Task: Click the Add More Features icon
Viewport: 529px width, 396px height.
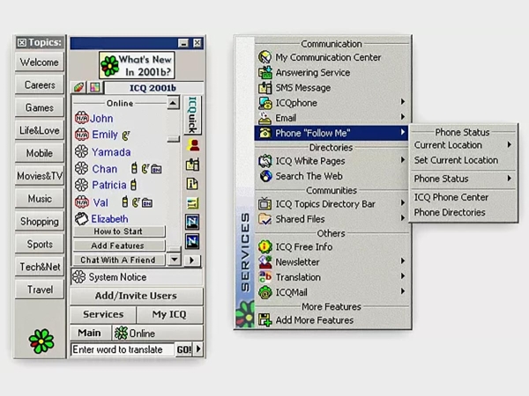Action: tap(264, 320)
